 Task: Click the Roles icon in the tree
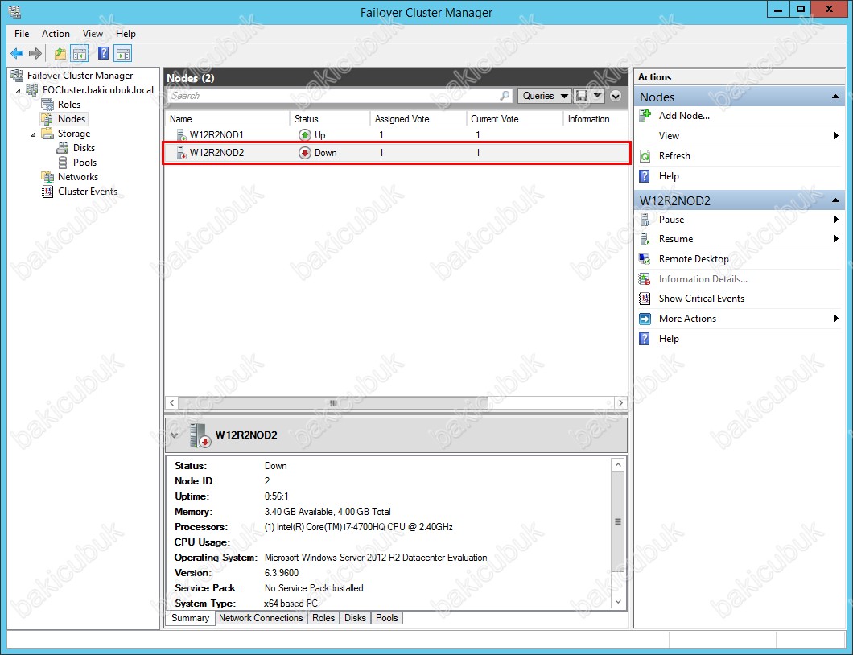click(47, 105)
